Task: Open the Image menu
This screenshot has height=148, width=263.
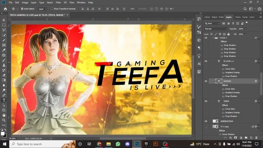Action: [x=25, y=2]
